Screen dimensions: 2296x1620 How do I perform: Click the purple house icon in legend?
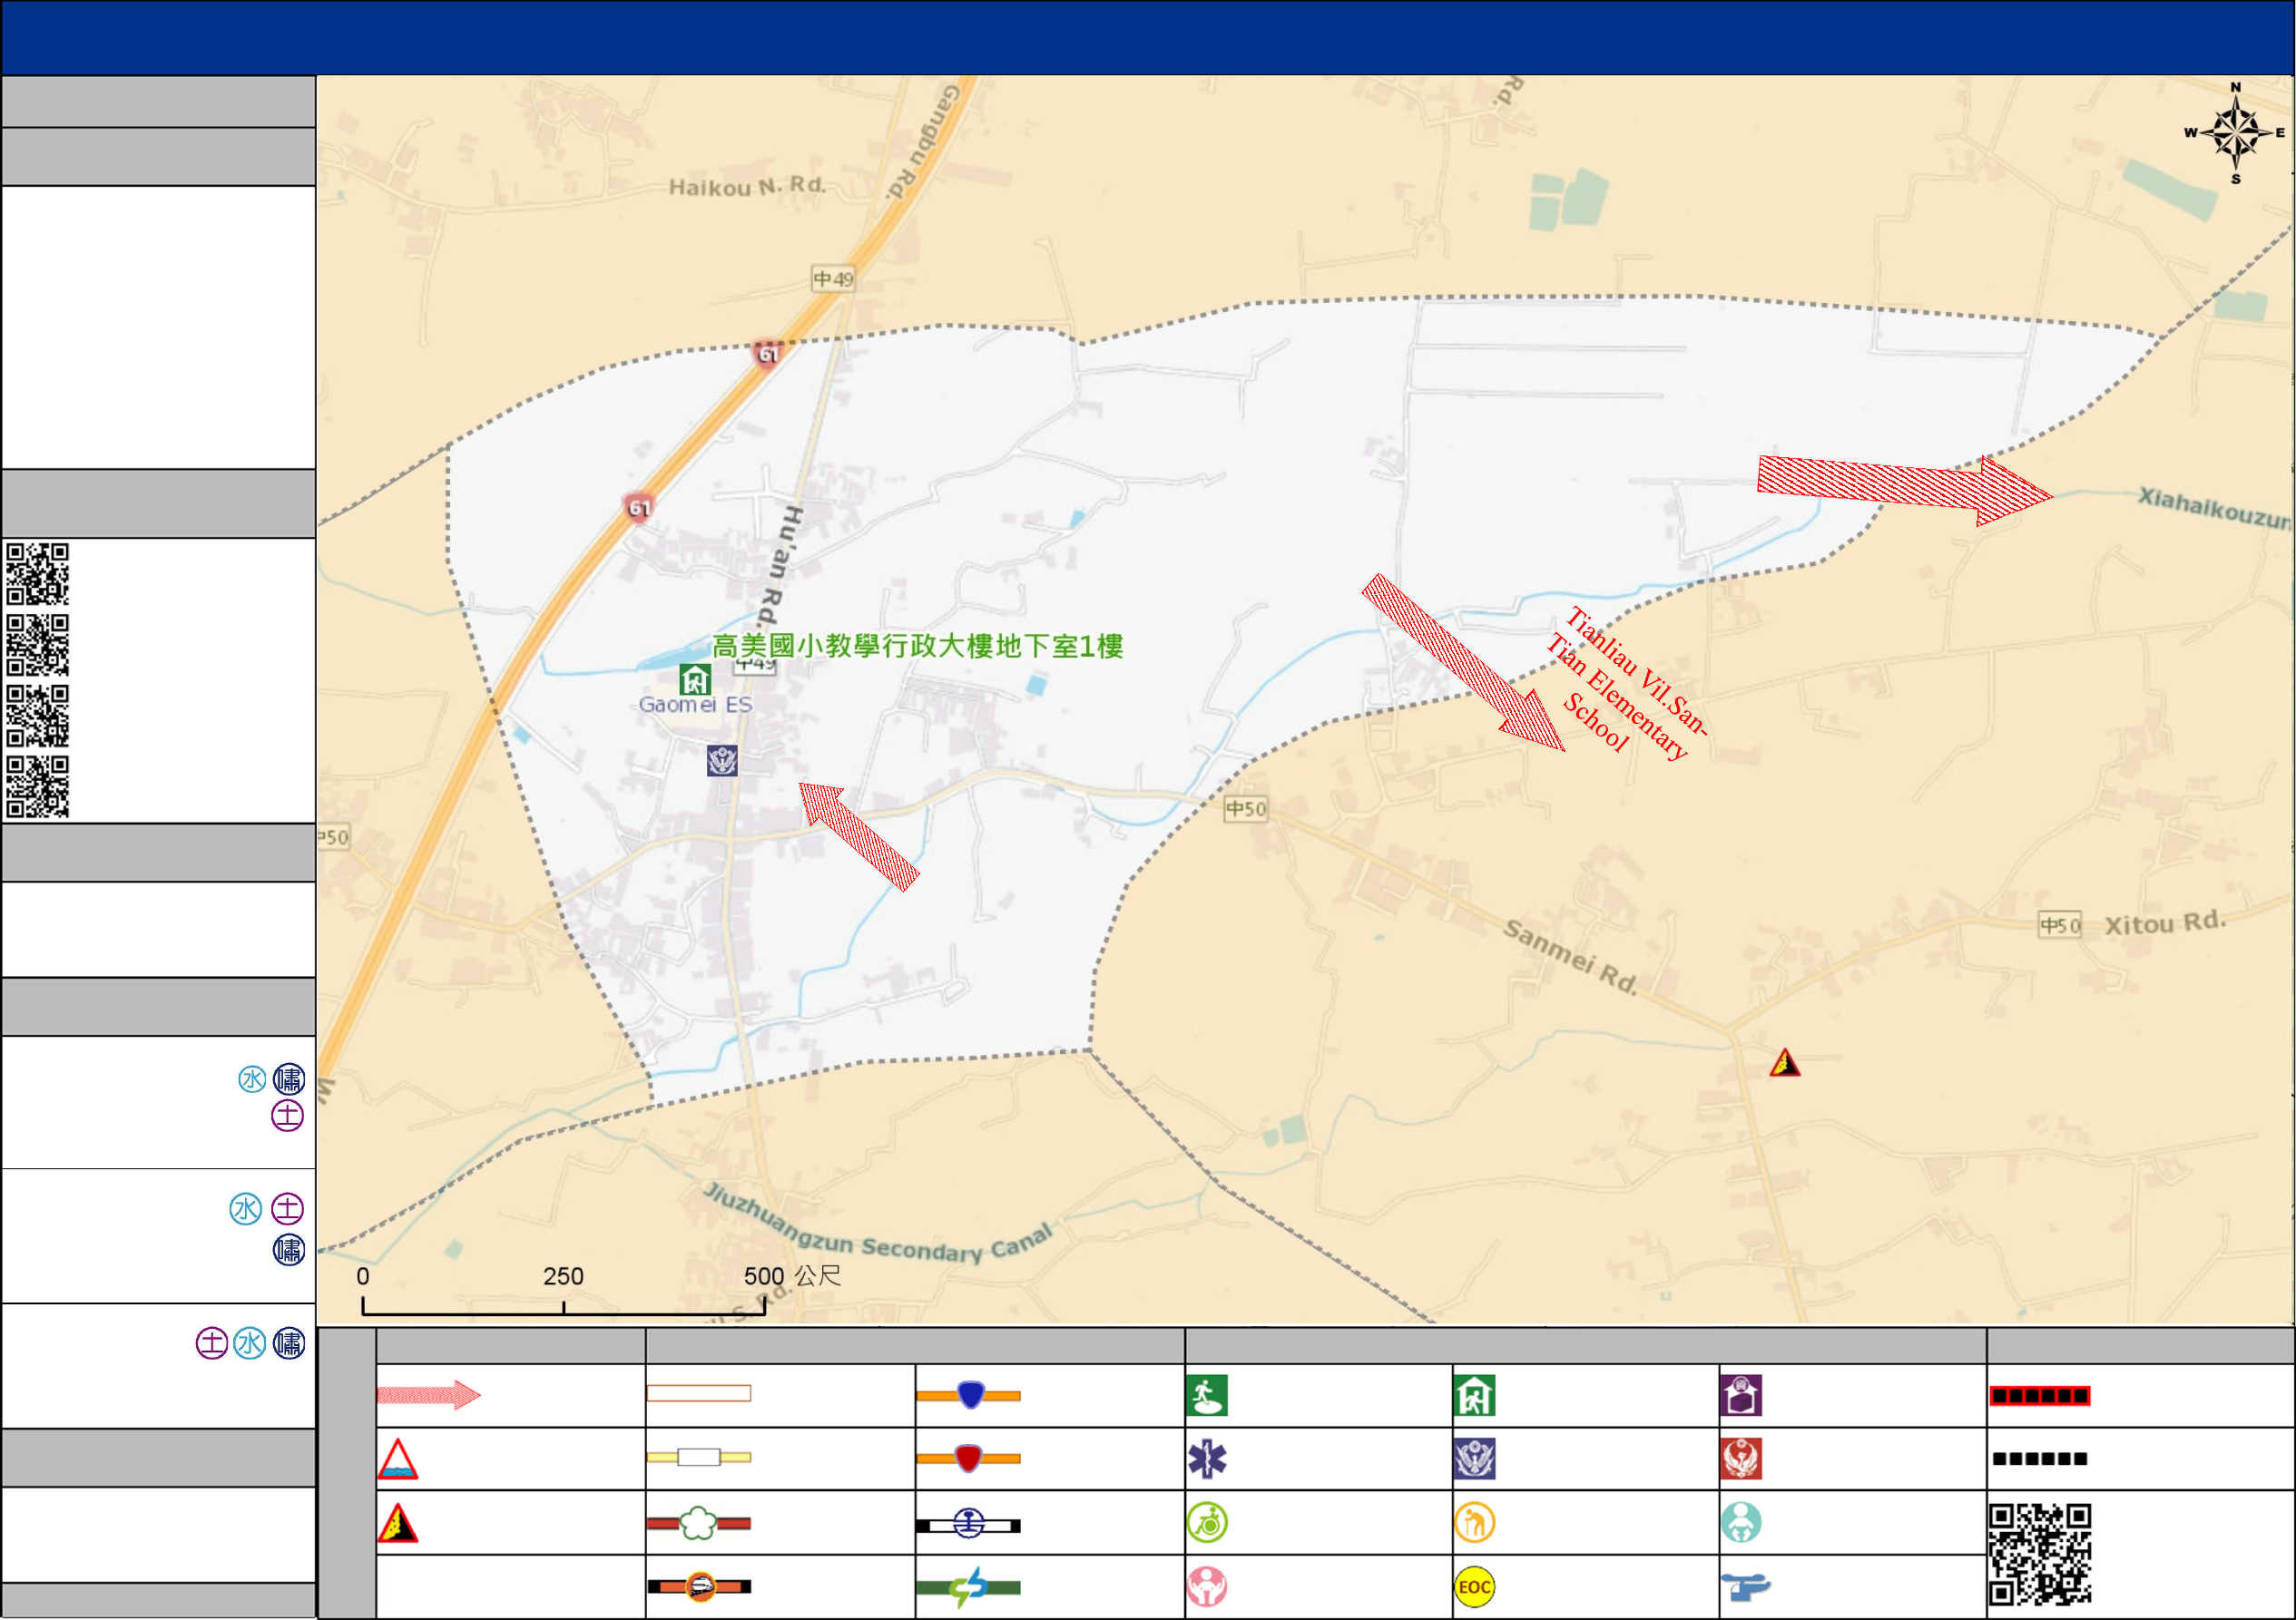(1741, 1395)
